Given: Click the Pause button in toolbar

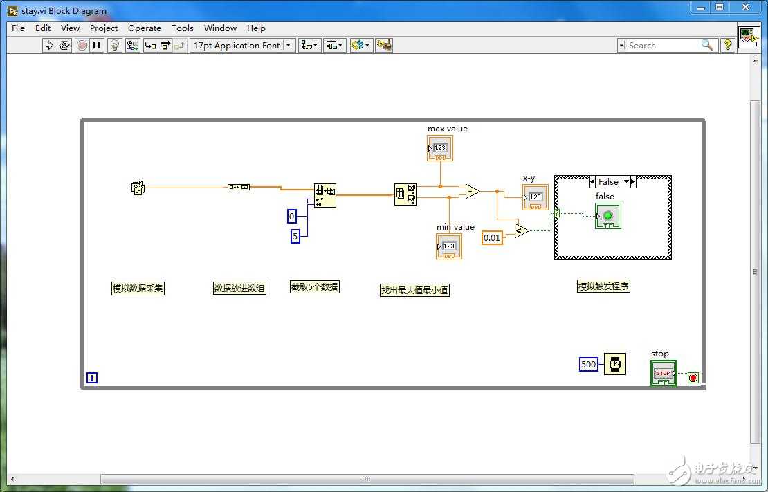Looking at the screenshot, I should tap(97, 46).
